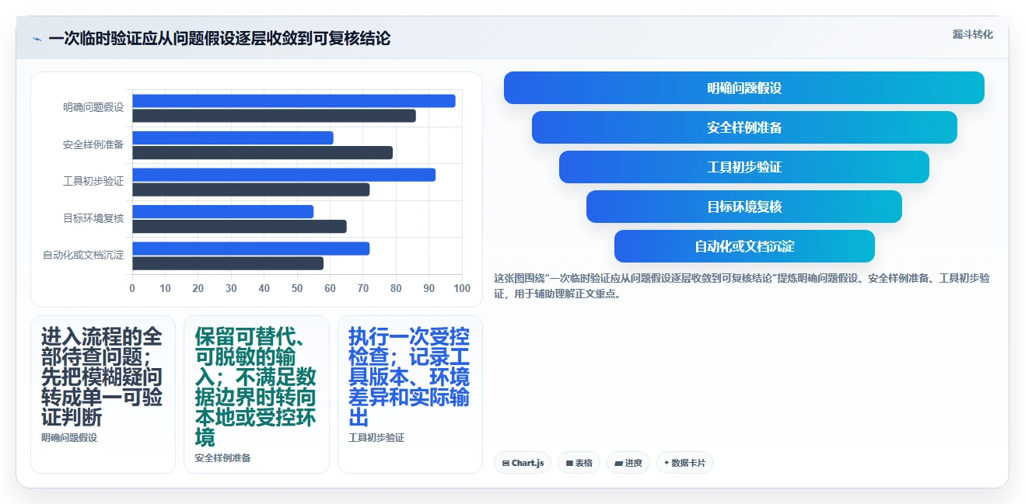
Task: Click the x-axis value 100
Action: [462, 289]
